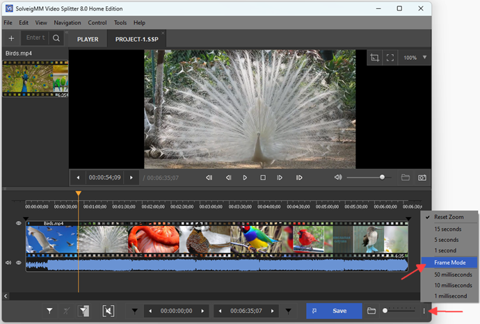Mute the audio track speaker

[x=8, y=263]
